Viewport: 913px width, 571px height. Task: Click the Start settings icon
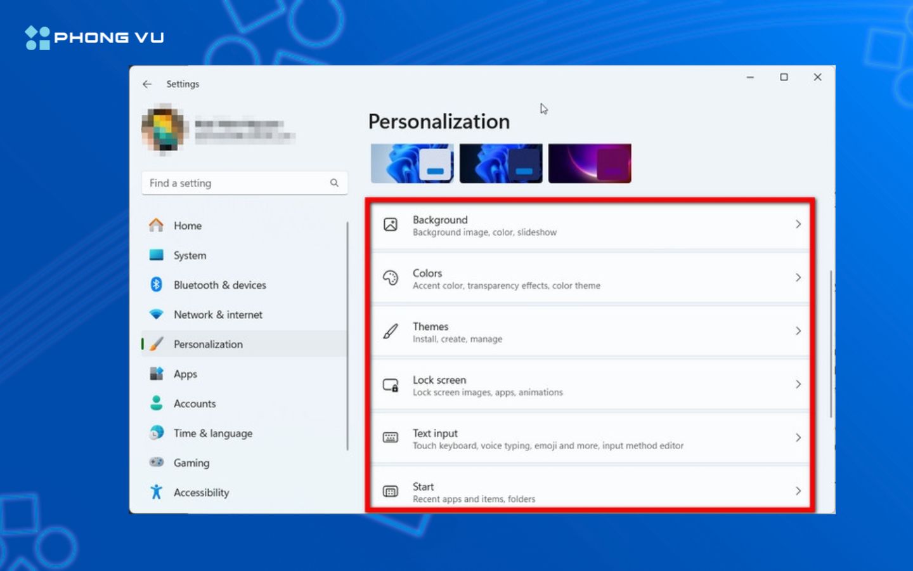coord(391,490)
